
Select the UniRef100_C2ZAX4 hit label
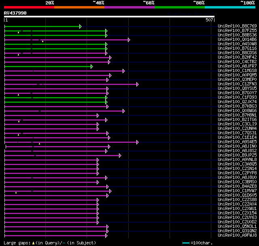tap(237, 204)
